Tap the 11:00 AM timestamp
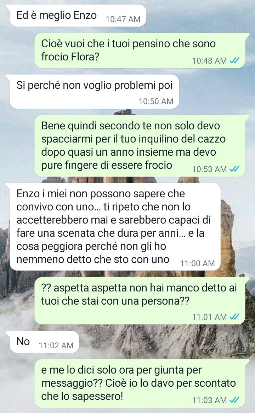Image resolution: width=255 pixels, height=413 pixels. (x=197, y=263)
